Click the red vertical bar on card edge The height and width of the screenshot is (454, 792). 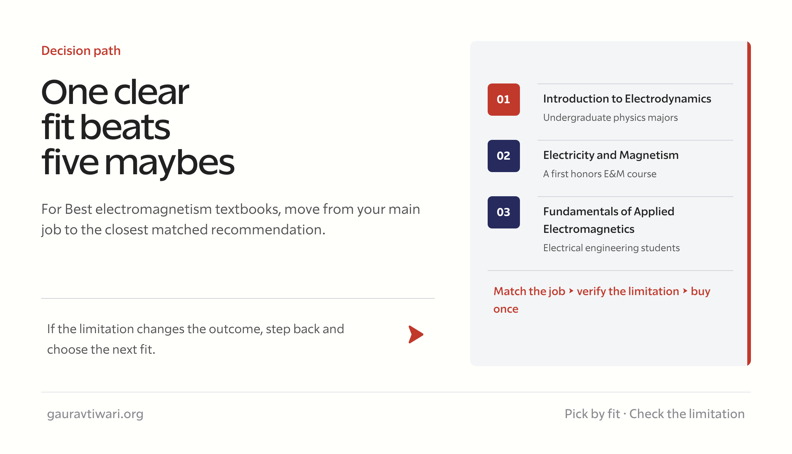coord(749,204)
